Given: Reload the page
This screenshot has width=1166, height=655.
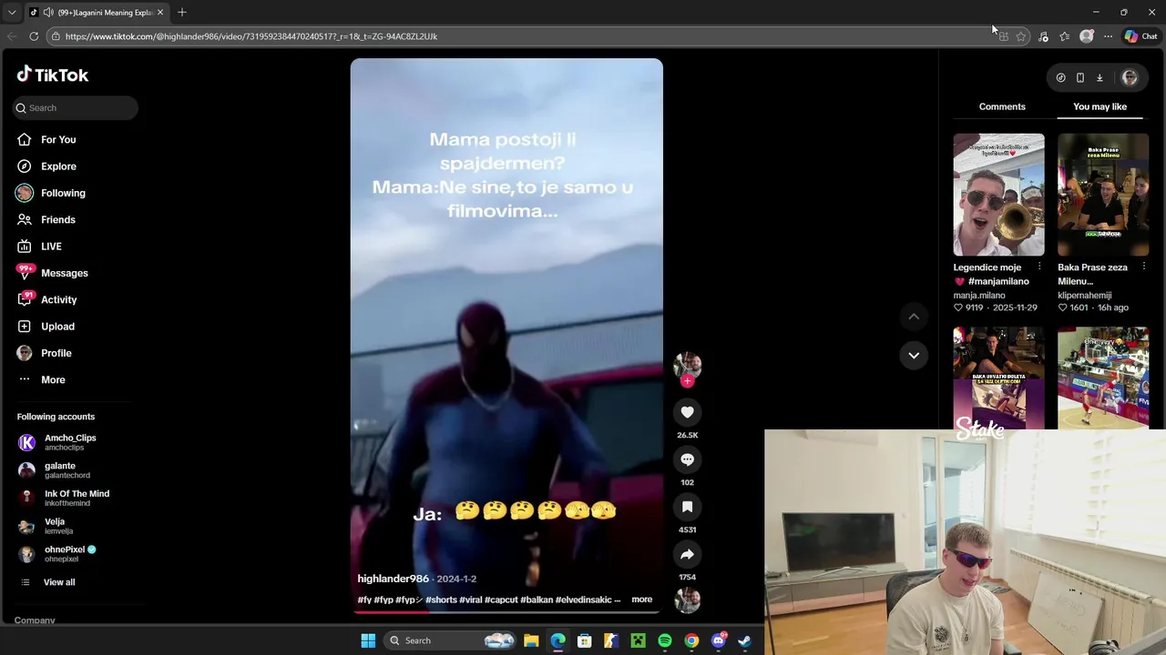Looking at the screenshot, I should click(x=34, y=36).
